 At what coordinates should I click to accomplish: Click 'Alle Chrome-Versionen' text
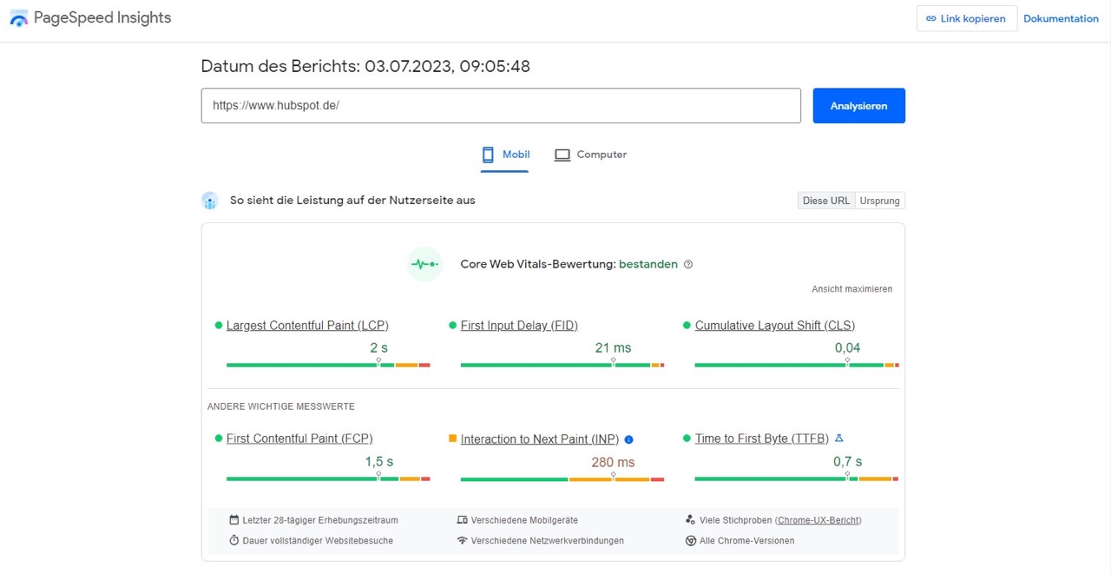click(x=747, y=540)
